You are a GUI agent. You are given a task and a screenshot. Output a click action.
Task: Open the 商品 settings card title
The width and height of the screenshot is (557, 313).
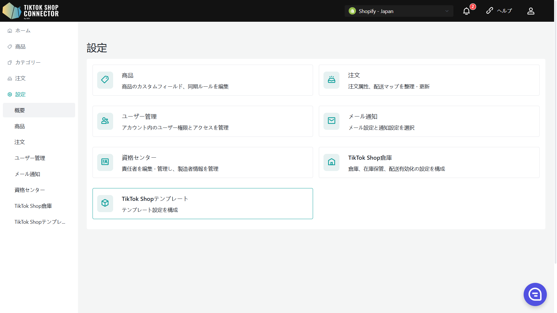tap(128, 76)
